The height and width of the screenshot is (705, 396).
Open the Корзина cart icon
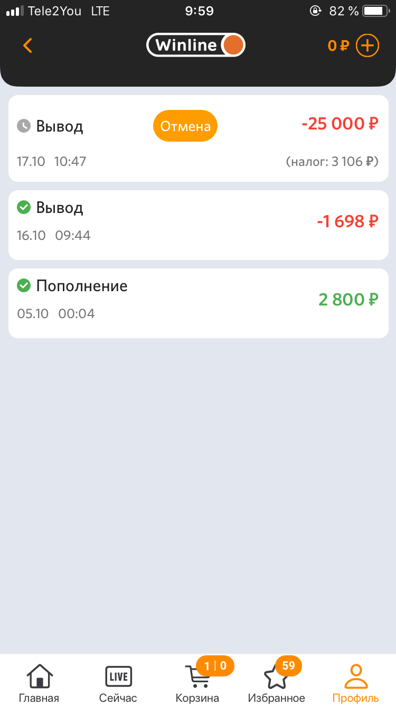pyautogui.click(x=197, y=679)
